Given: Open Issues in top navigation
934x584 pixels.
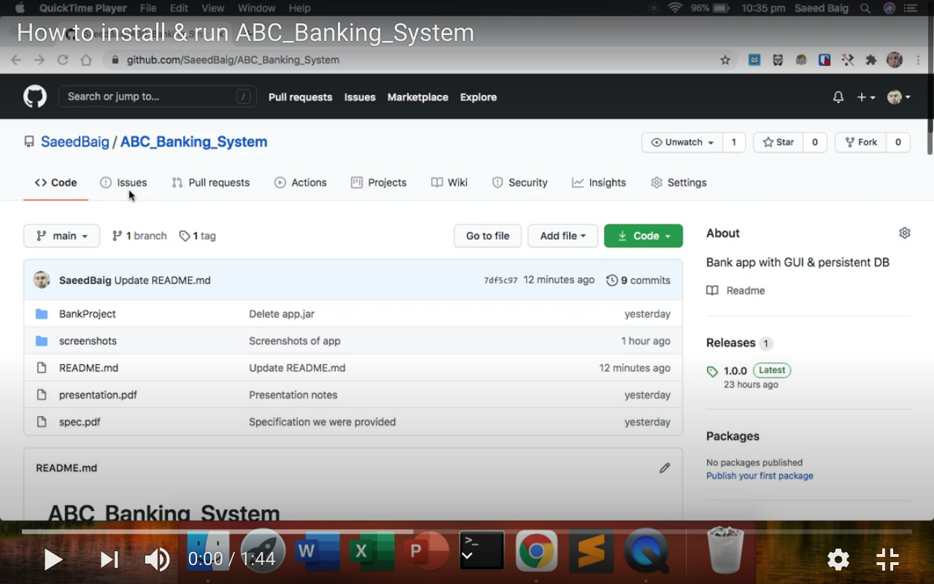Looking at the screenshot, I should [x=360, y=97].
